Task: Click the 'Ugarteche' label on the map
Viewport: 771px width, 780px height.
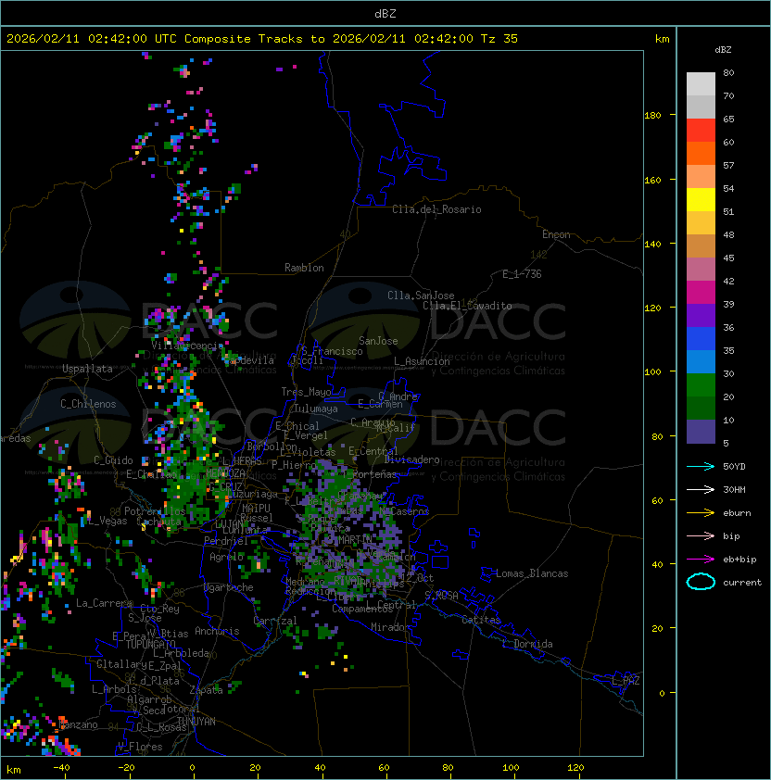Action: [x=229, y=587]
